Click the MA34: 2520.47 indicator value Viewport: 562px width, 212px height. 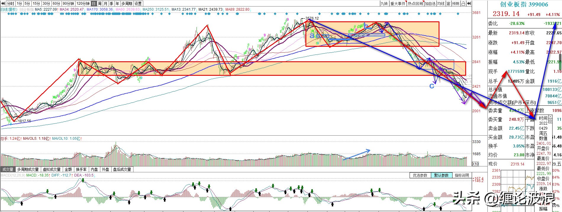tap(73, 9)
